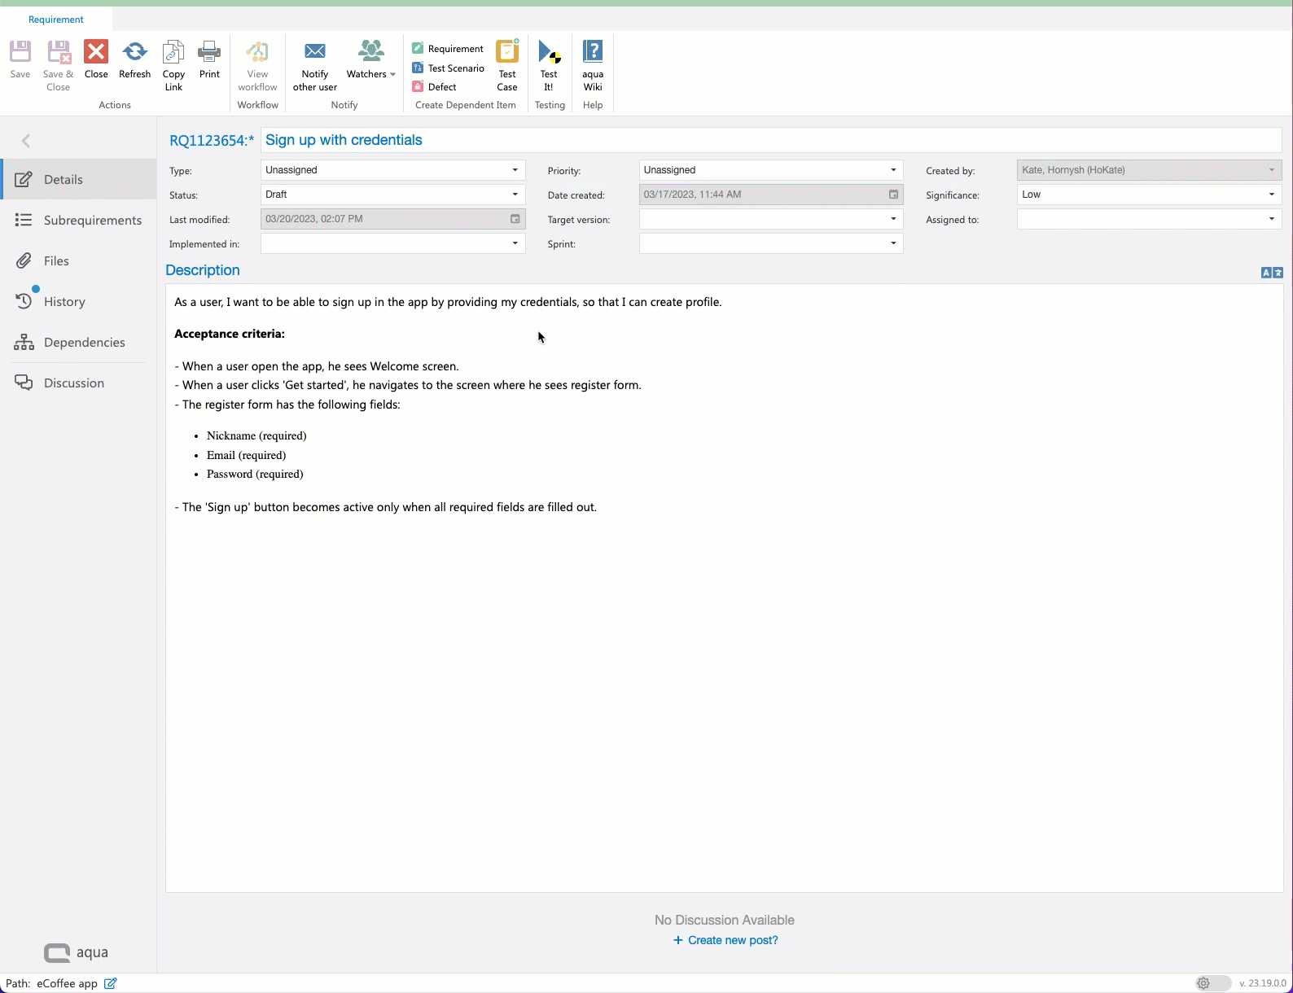1293x993 pixels.
Task: Create dependent Test Scenario
Action: click(x=448, y=68)
